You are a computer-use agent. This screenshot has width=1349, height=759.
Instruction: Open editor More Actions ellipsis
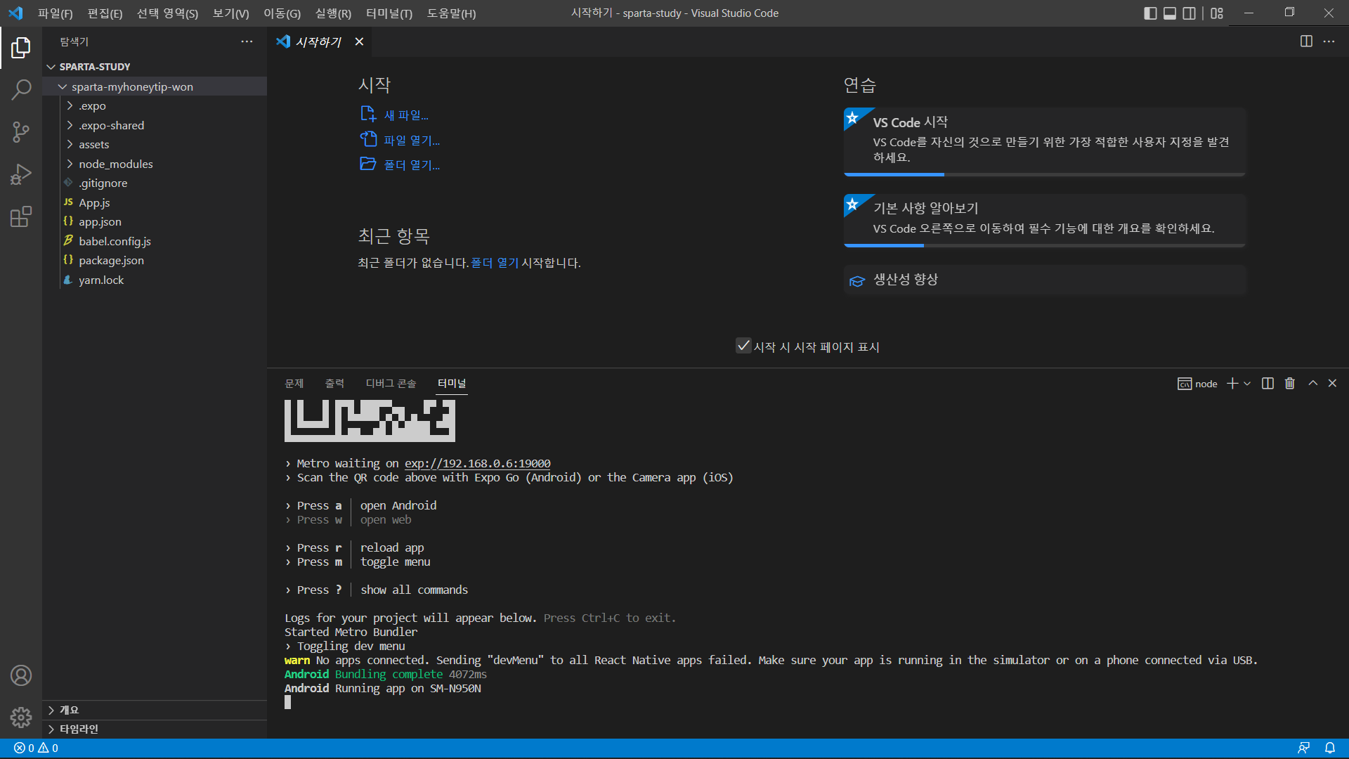click(1329, 41)
